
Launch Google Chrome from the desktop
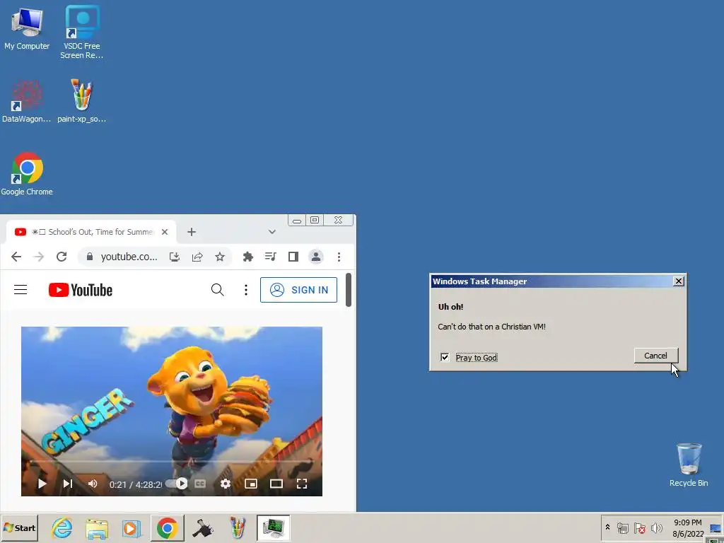pos(27,174)
